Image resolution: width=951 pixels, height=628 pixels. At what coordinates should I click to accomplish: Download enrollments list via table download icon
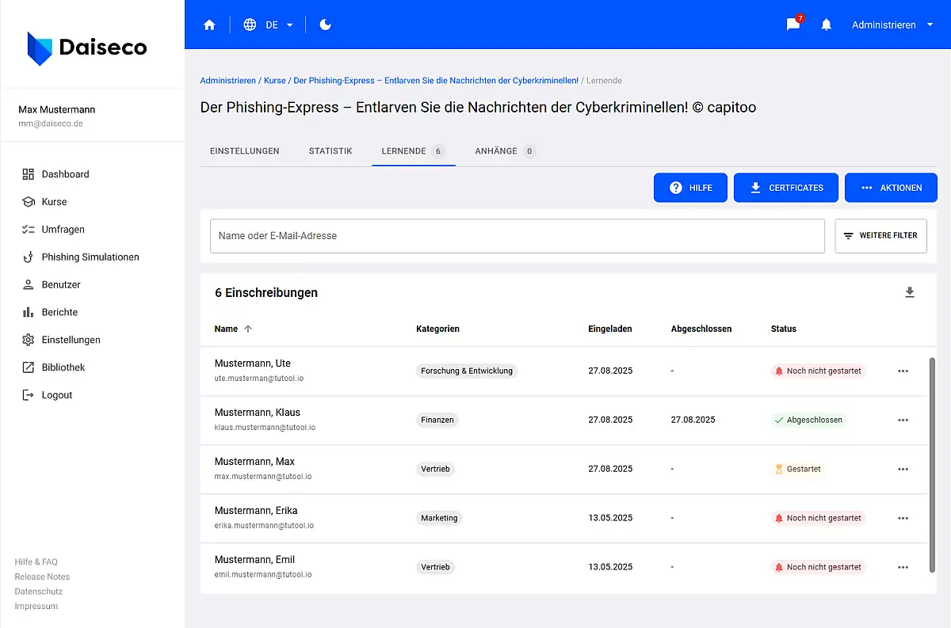[910, 292]
